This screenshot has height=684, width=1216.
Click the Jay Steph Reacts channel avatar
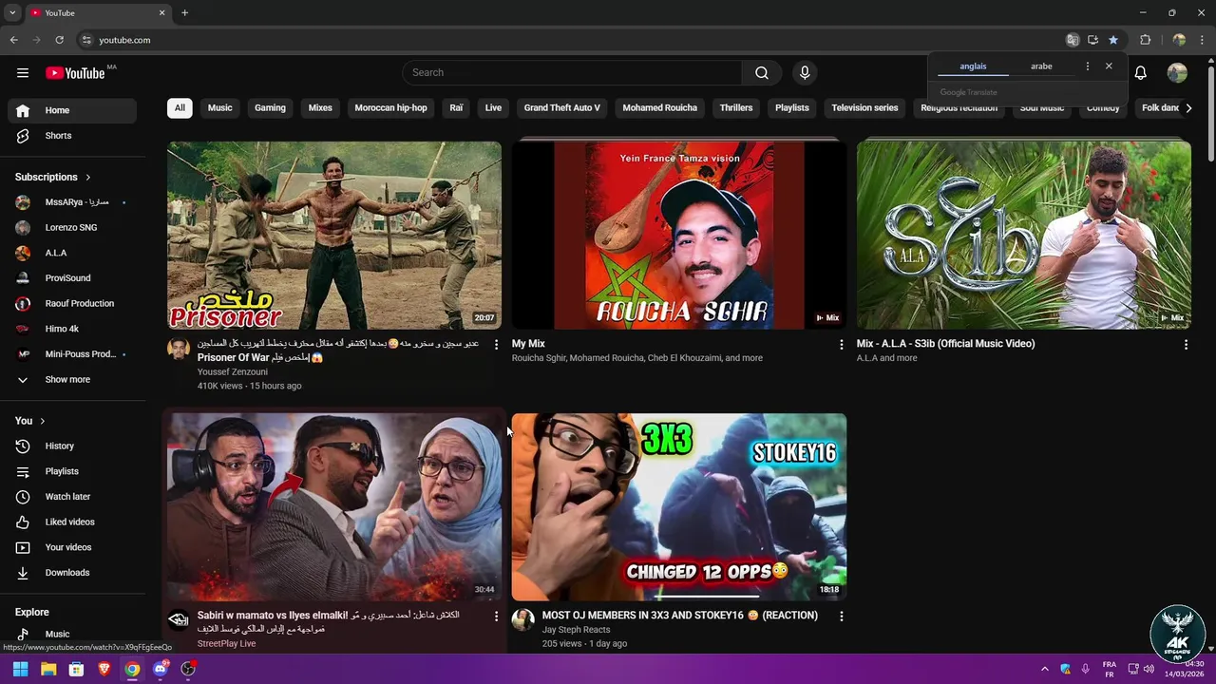click(x=523, y=620)
